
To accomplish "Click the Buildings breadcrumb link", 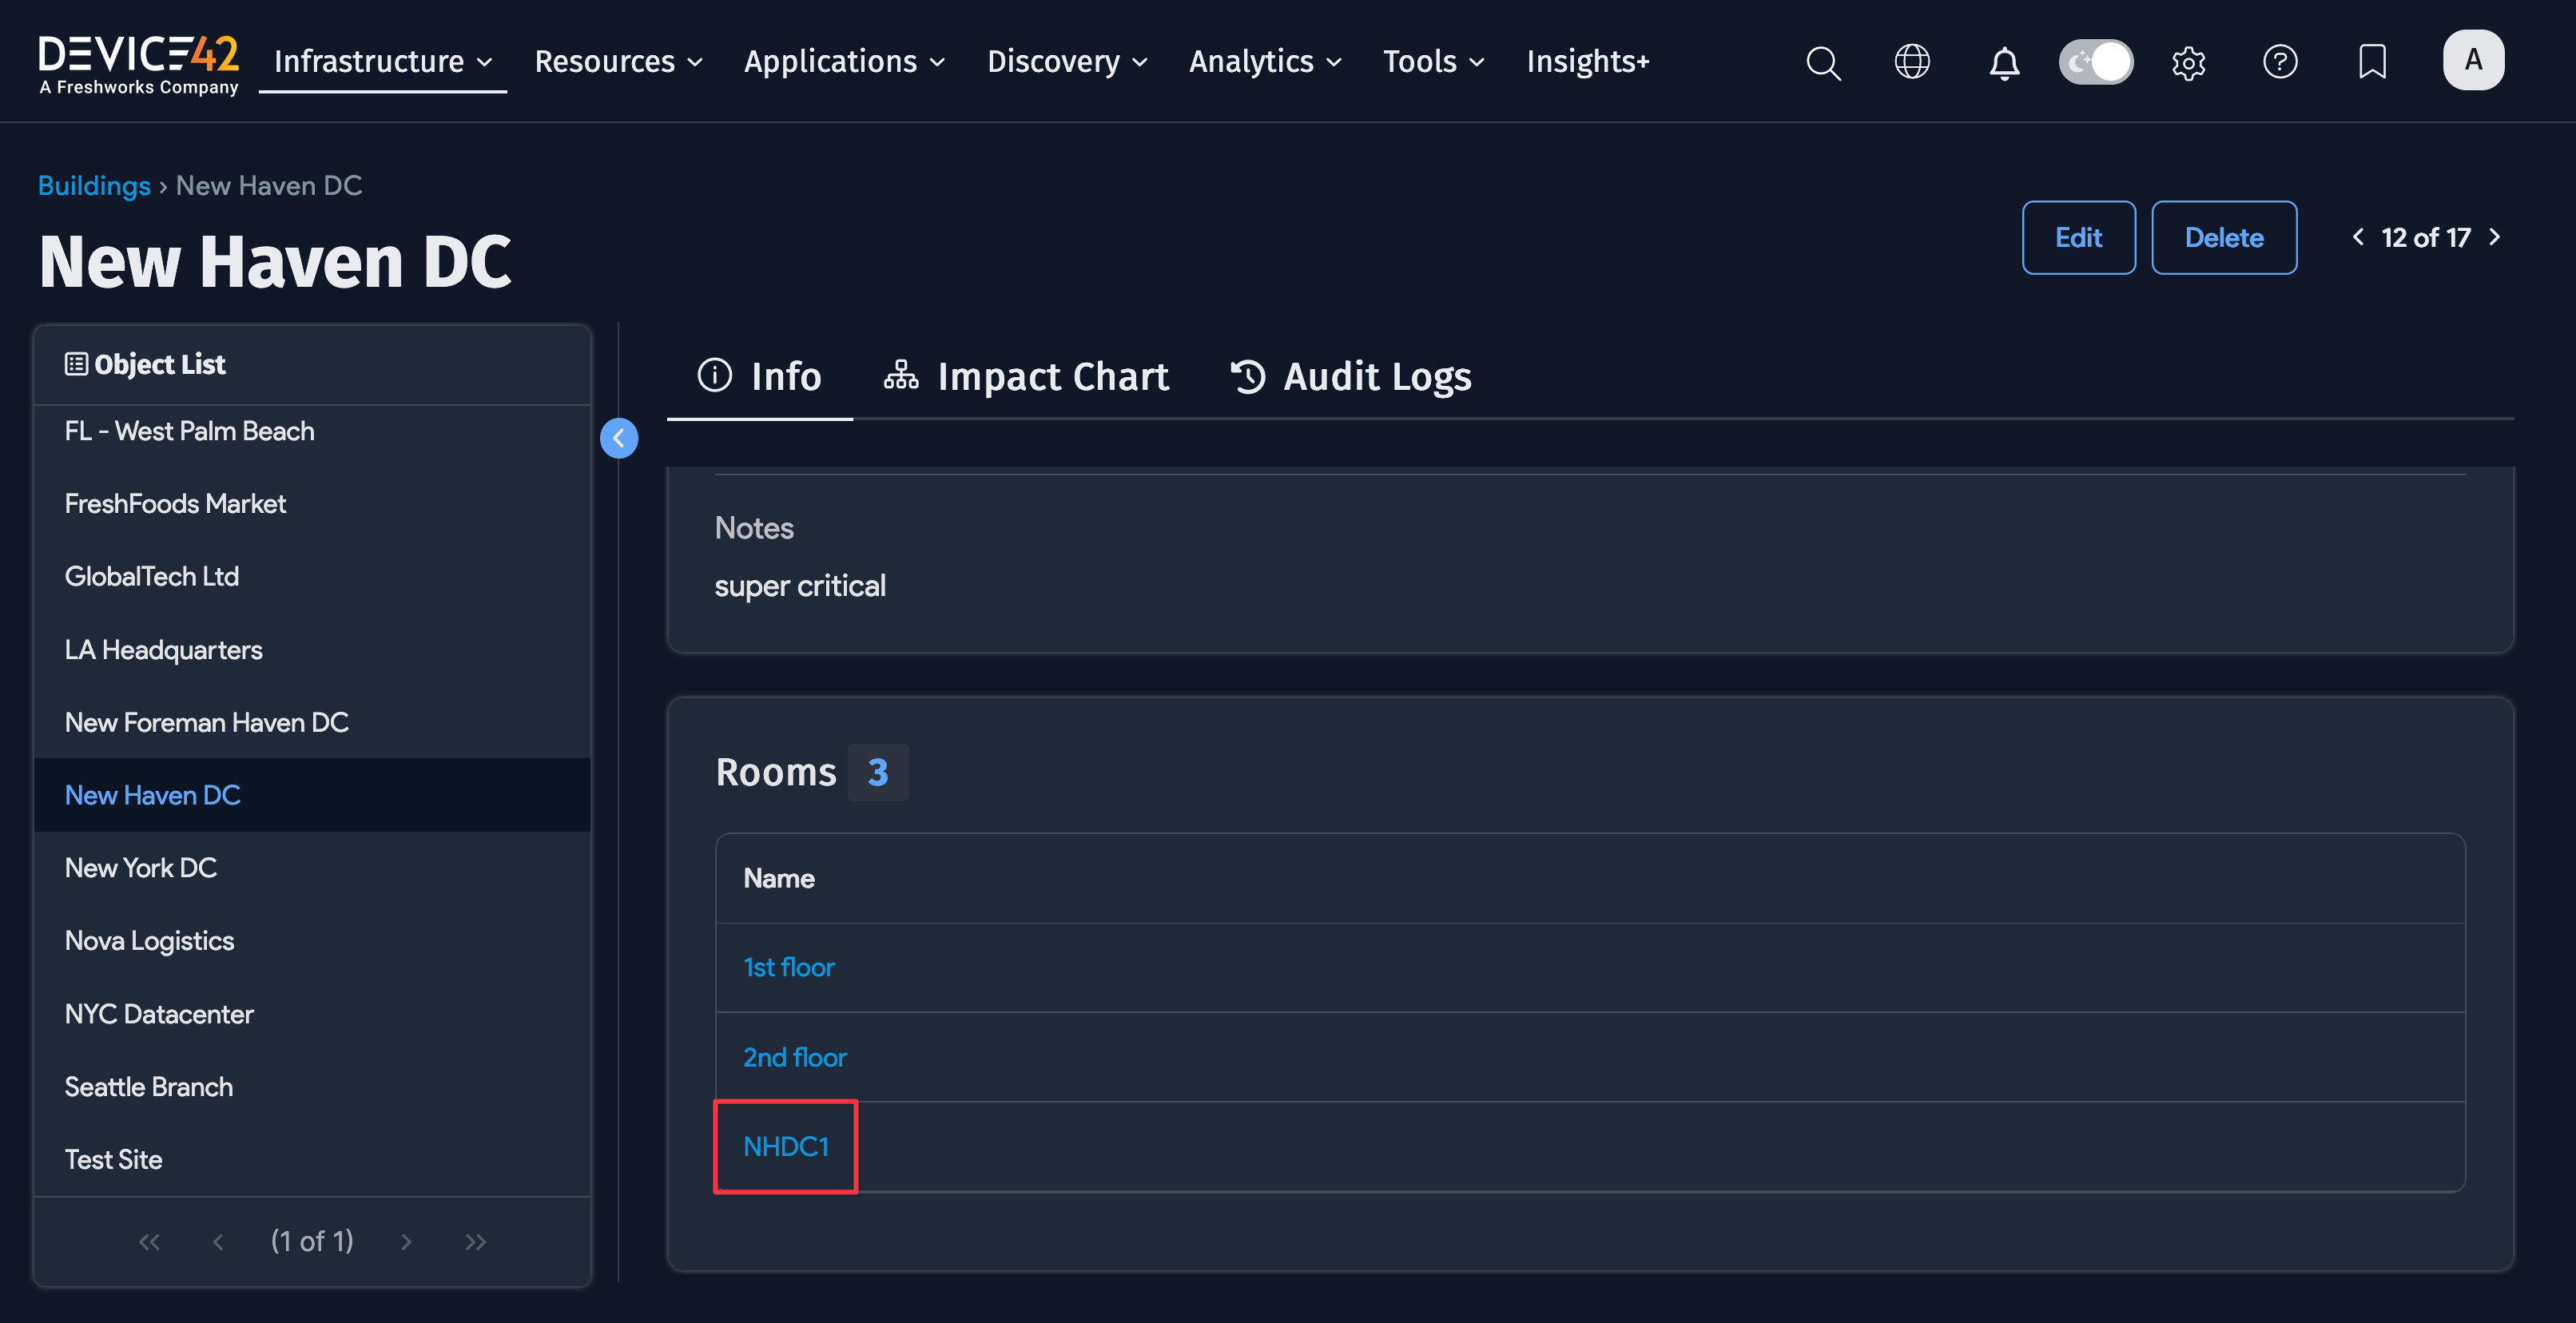I will click(x=94, y=186).
